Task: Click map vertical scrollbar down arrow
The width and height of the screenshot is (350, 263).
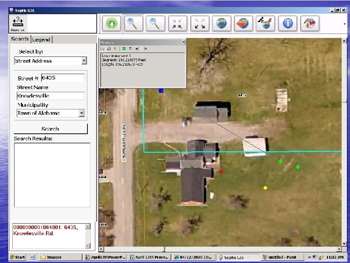Action: (344, 244)
